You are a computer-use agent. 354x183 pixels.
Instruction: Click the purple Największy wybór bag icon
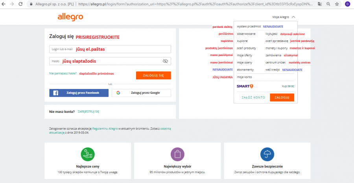pos(177,154)
